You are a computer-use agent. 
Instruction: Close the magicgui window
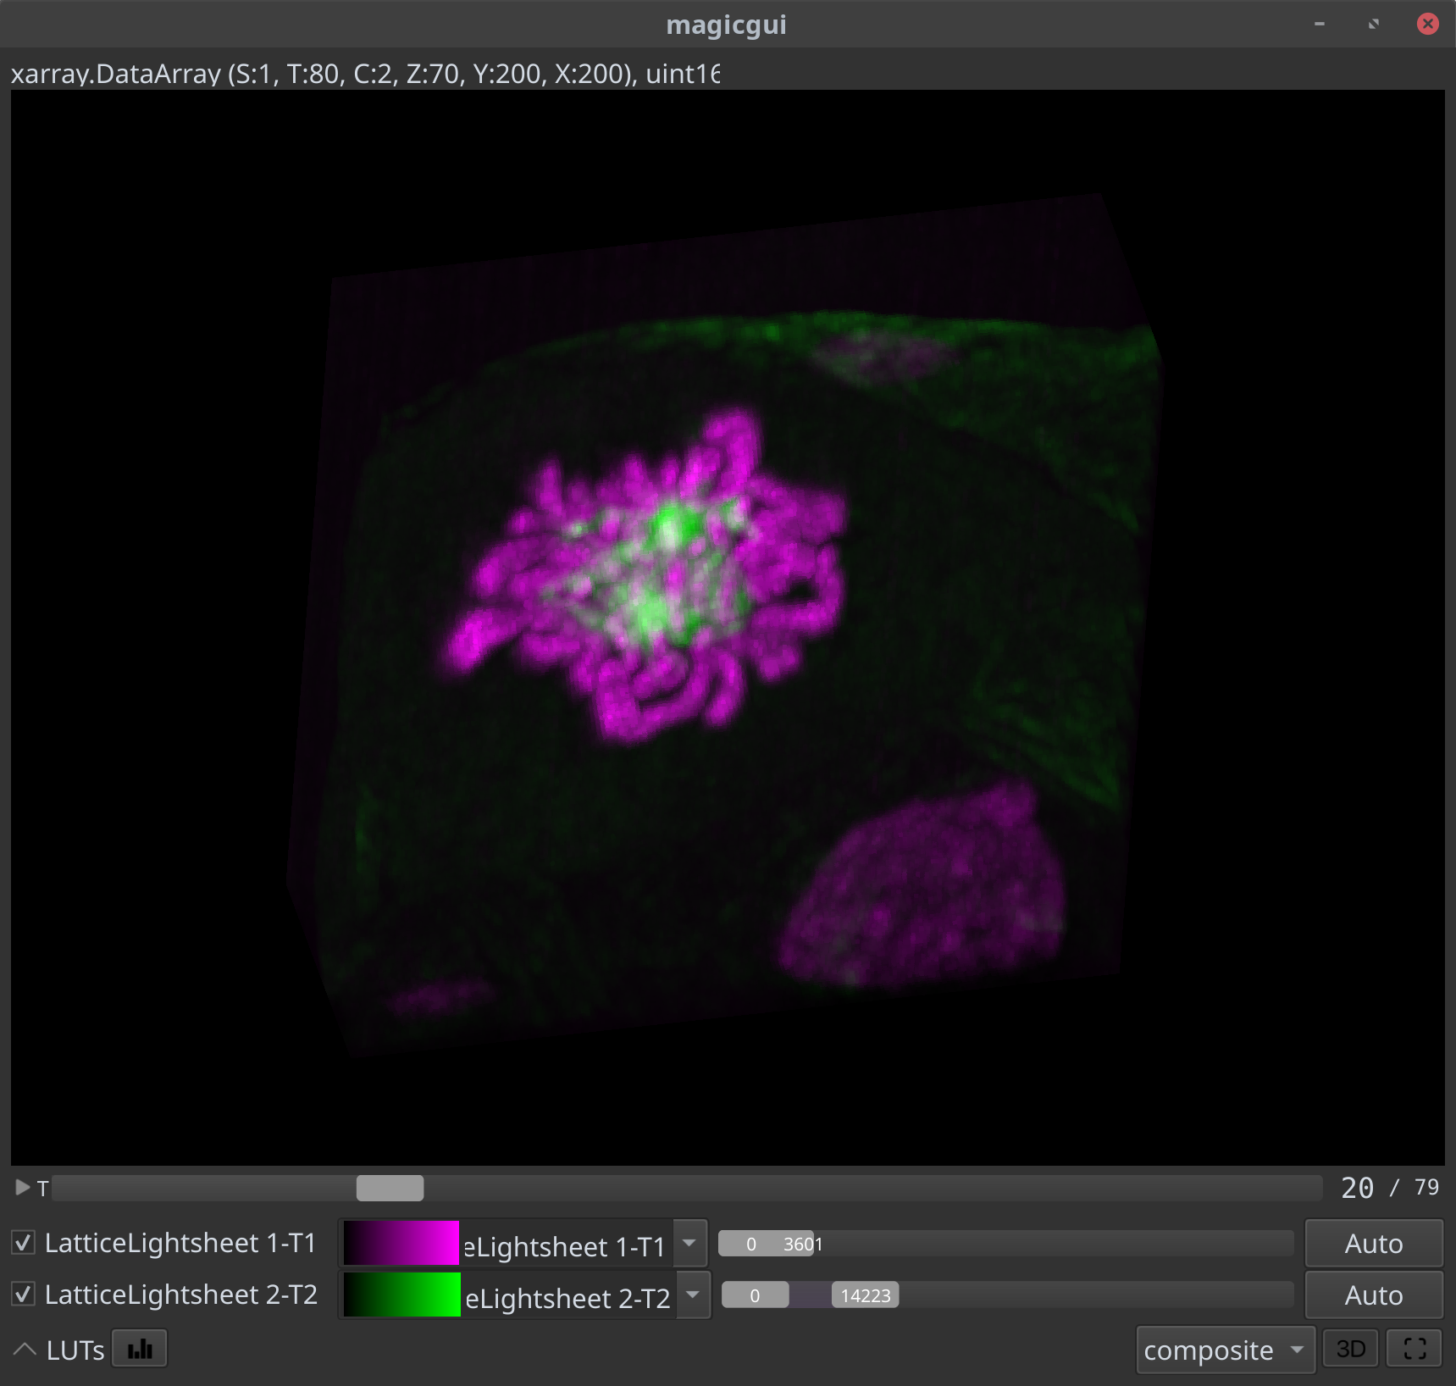point(1428,24)
